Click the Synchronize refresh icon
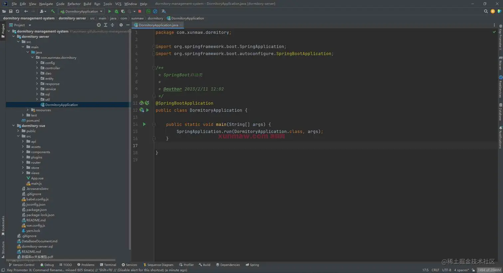503x273 pixels. click(x=18, y=11)
